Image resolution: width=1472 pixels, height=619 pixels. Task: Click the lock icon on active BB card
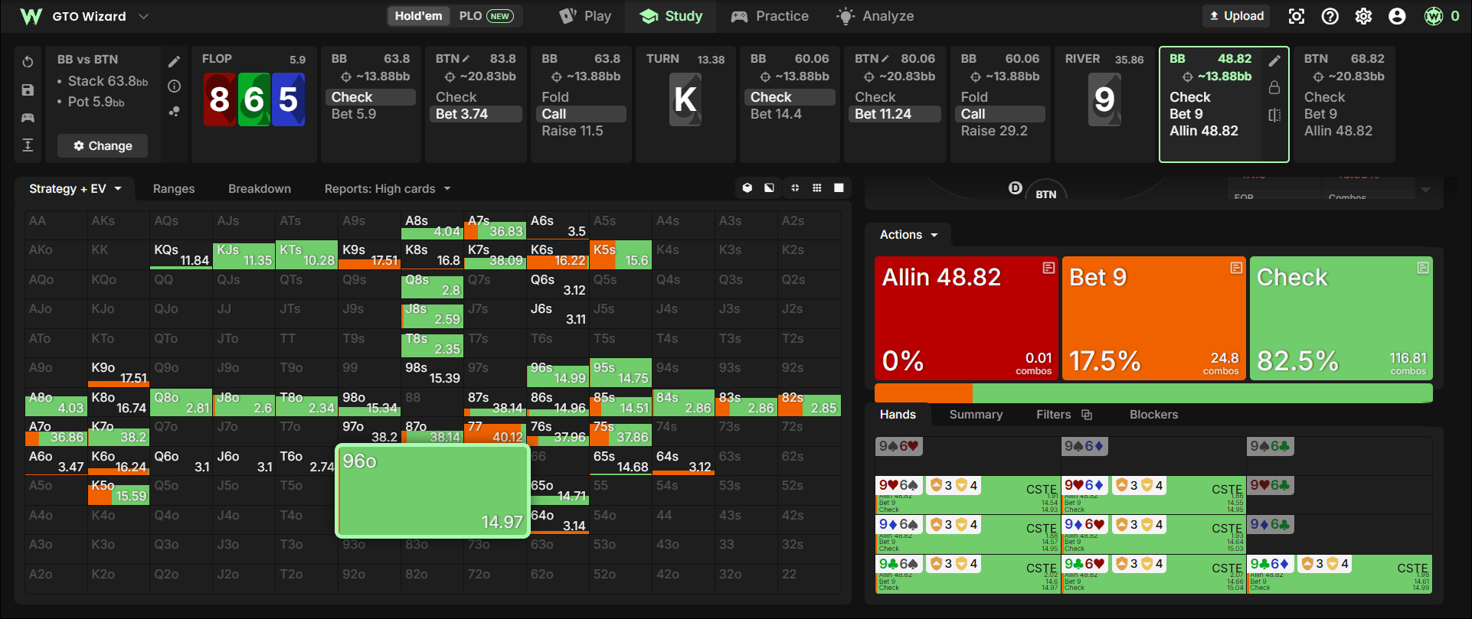pos(1274,87)
